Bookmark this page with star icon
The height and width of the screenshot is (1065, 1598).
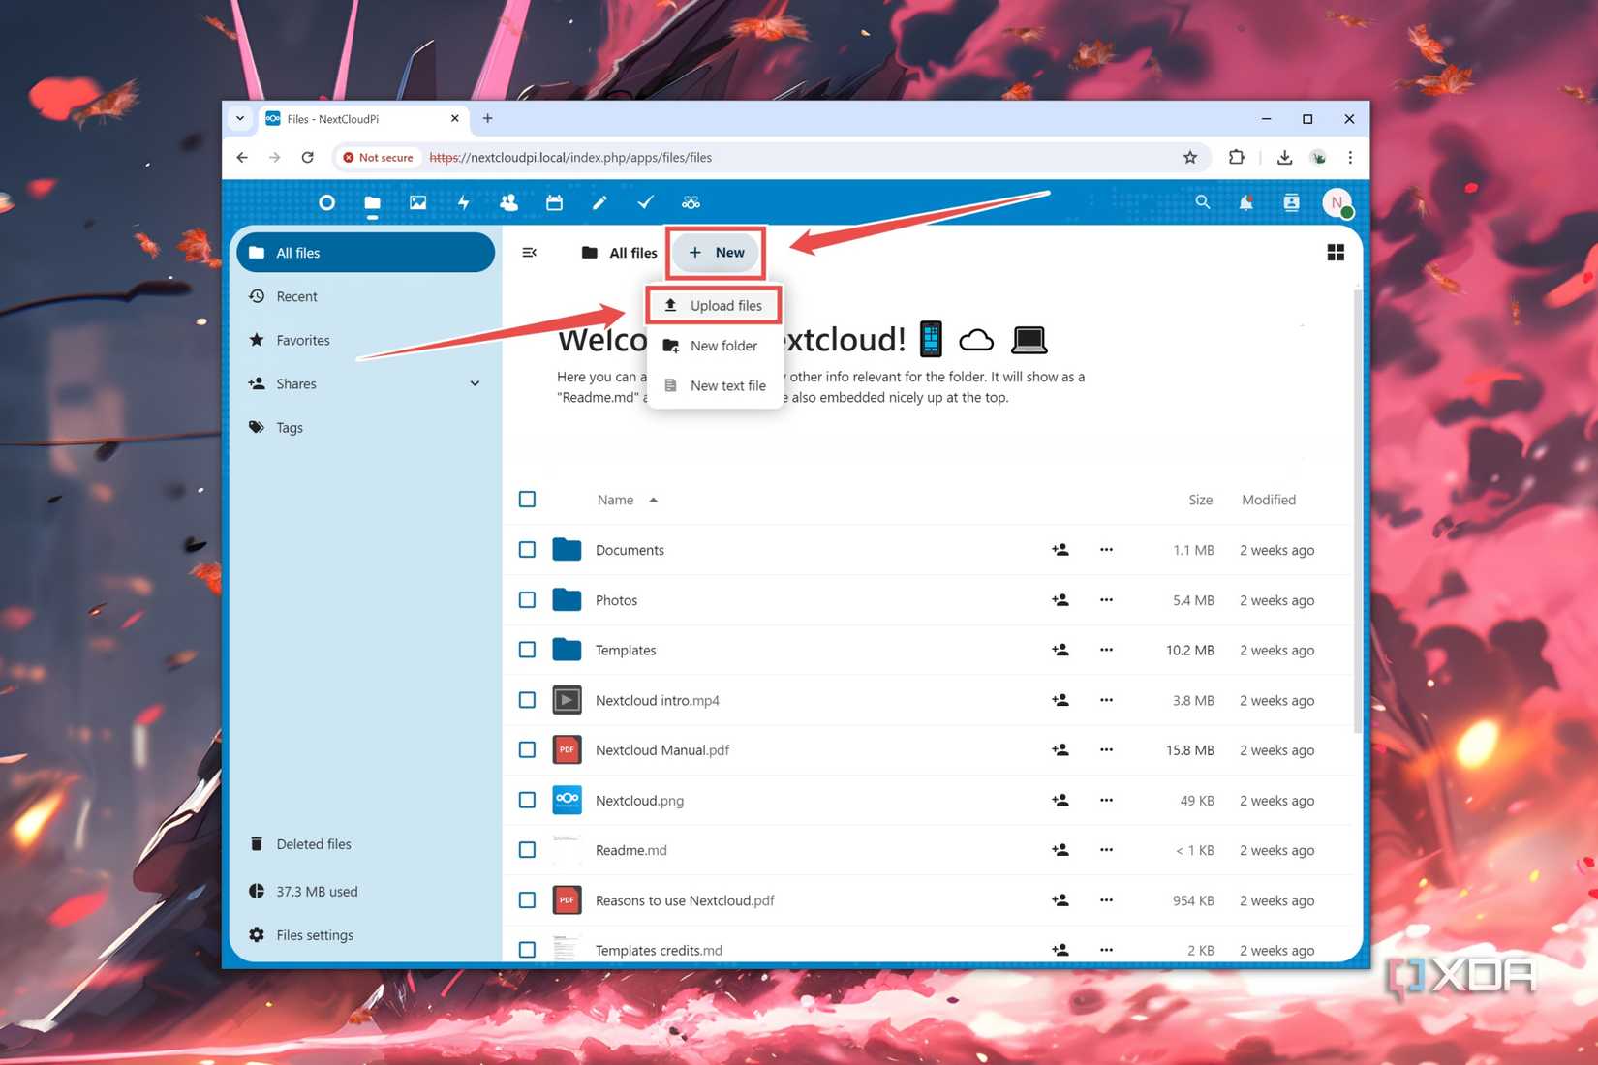click(1190, 157)
